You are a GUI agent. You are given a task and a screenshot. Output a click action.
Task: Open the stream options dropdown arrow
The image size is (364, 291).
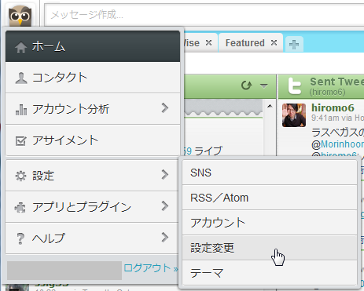[x=263, y=85]
